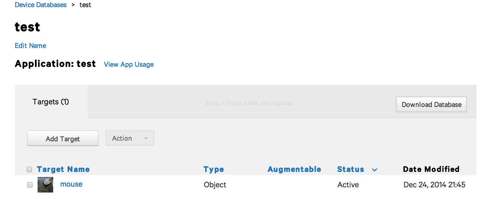Click the Active status cell of mouse
Viewport: 492px width, 199px height.
point(348,185)
